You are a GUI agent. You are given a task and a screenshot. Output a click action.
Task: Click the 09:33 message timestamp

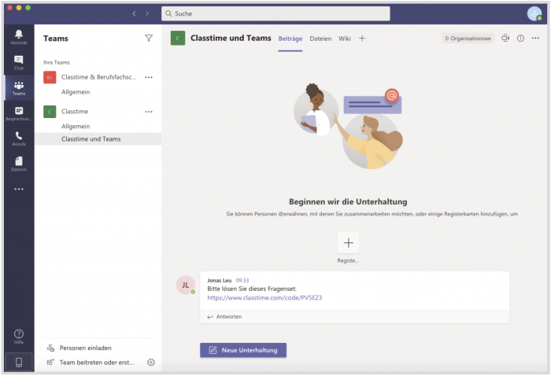(242, 281)
